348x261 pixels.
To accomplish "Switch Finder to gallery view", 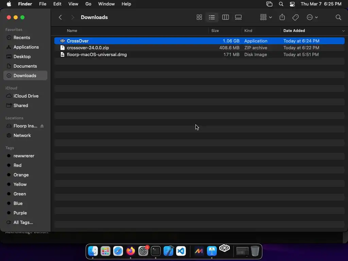I will tap(238, 17).
